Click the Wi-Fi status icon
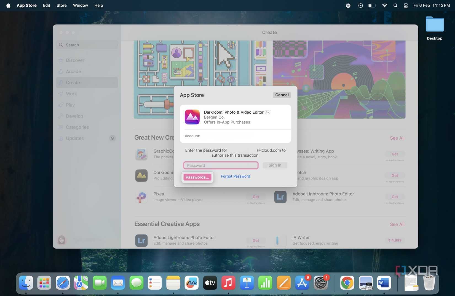 pyautogui.click(x=384, y=5)
